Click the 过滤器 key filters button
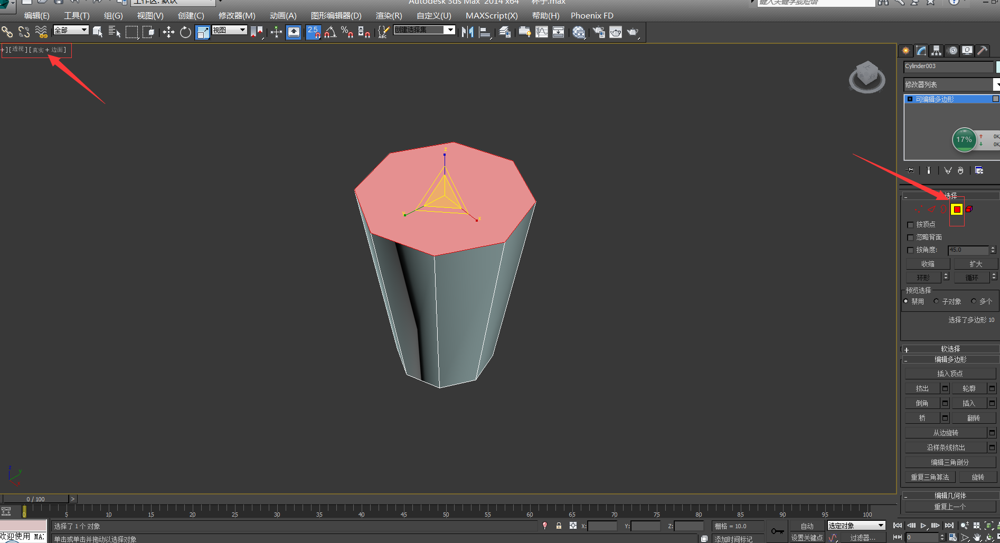The width and height of the screenshot is (1000, 543). click(x=863, y=538)
